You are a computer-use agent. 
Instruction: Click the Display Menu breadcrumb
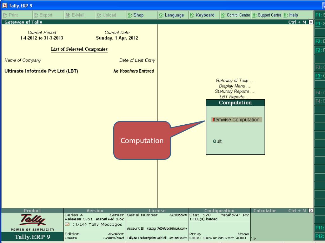coord(235,86)
